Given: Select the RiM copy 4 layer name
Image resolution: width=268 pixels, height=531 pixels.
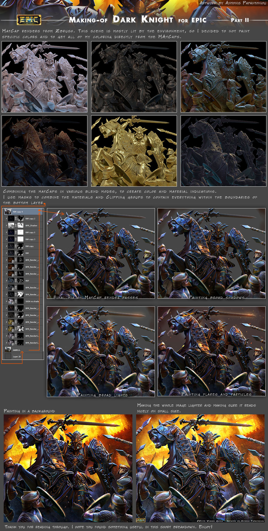Looking at the screenshot, I should [x=18, y=212].
